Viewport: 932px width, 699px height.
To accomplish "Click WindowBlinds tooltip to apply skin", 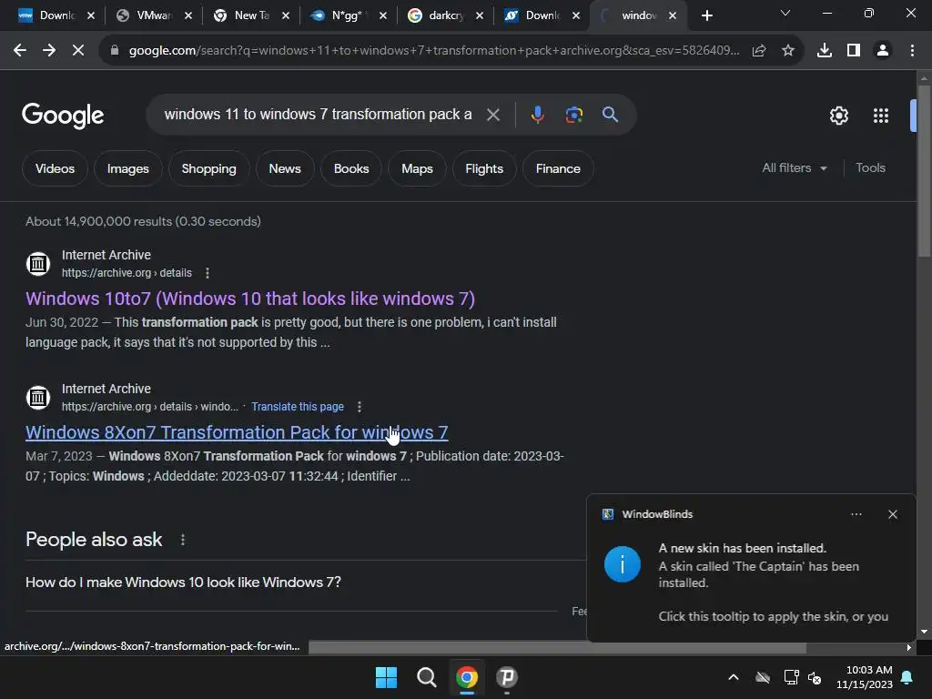I will coord(751,568).
